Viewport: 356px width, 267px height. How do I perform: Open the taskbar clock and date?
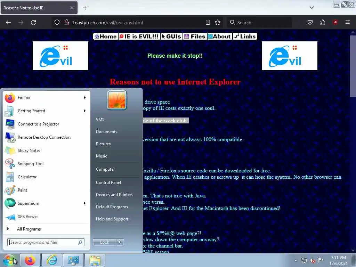[x=338, y=260]
